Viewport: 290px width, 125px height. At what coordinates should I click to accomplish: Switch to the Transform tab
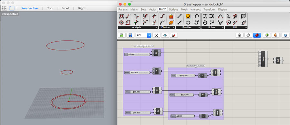(209, 9)
